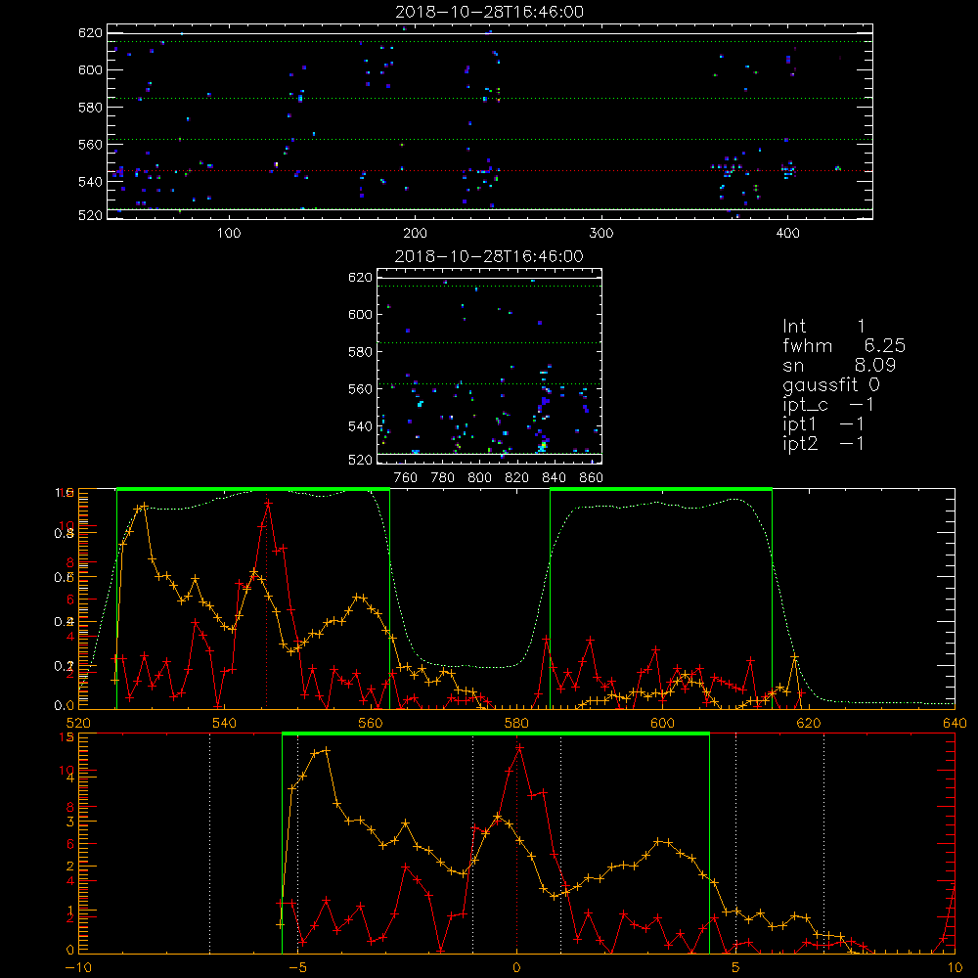Click x-axis label 5 of bottom plot
Viewport: 978px width, 978px height.
tap(736, 968)
